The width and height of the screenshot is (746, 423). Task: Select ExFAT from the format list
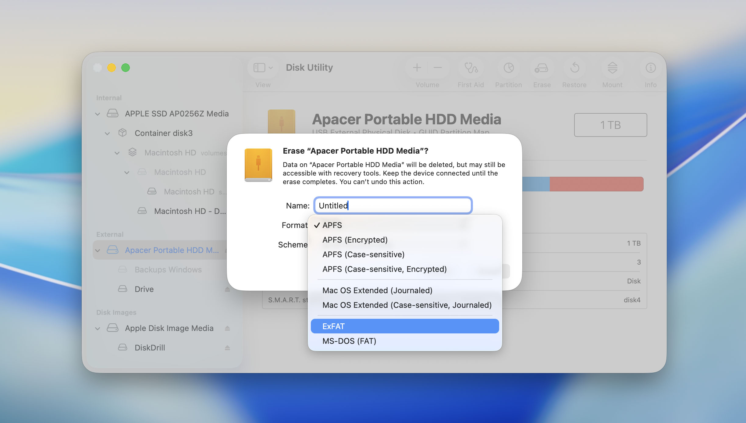405,326
